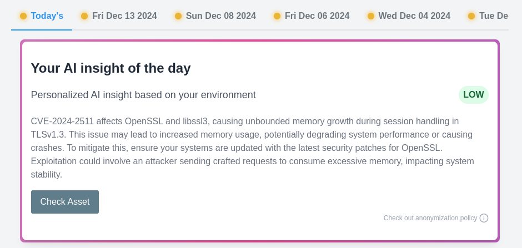Open the Fri Dec 13 2024 tab
Image resolution: width=522 pixels, height=248 pixels.
coord(124,16)
